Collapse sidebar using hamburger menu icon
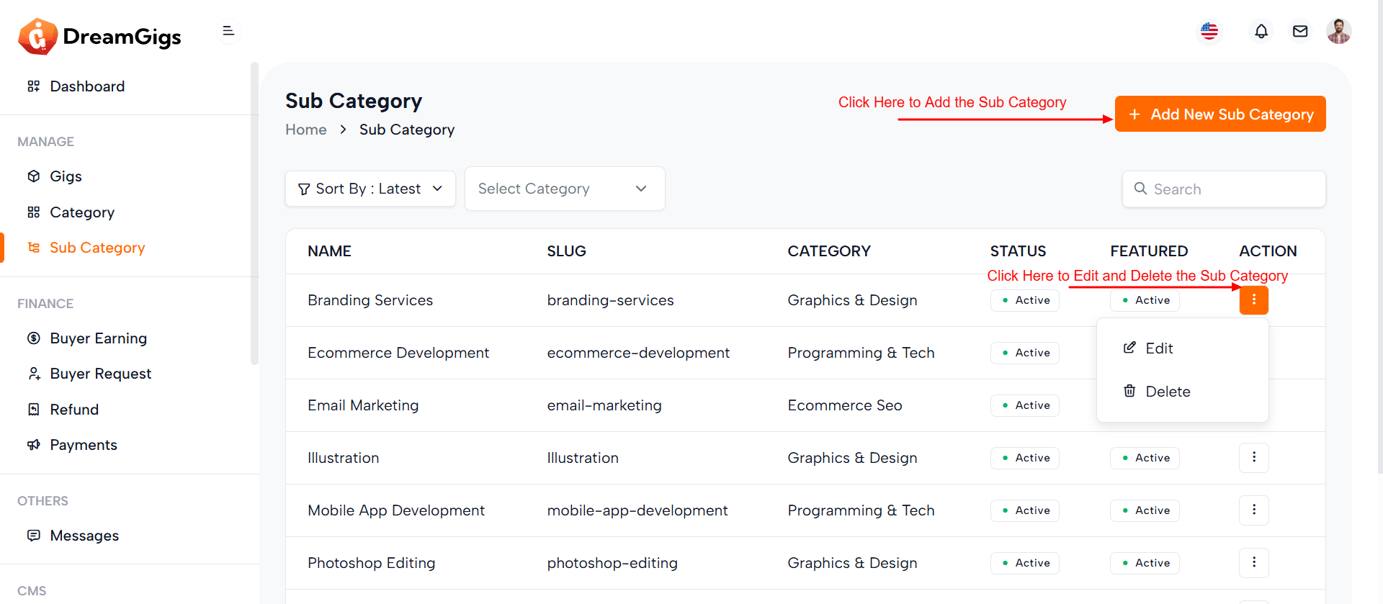 pyautogui.click(x=228, y=31)
